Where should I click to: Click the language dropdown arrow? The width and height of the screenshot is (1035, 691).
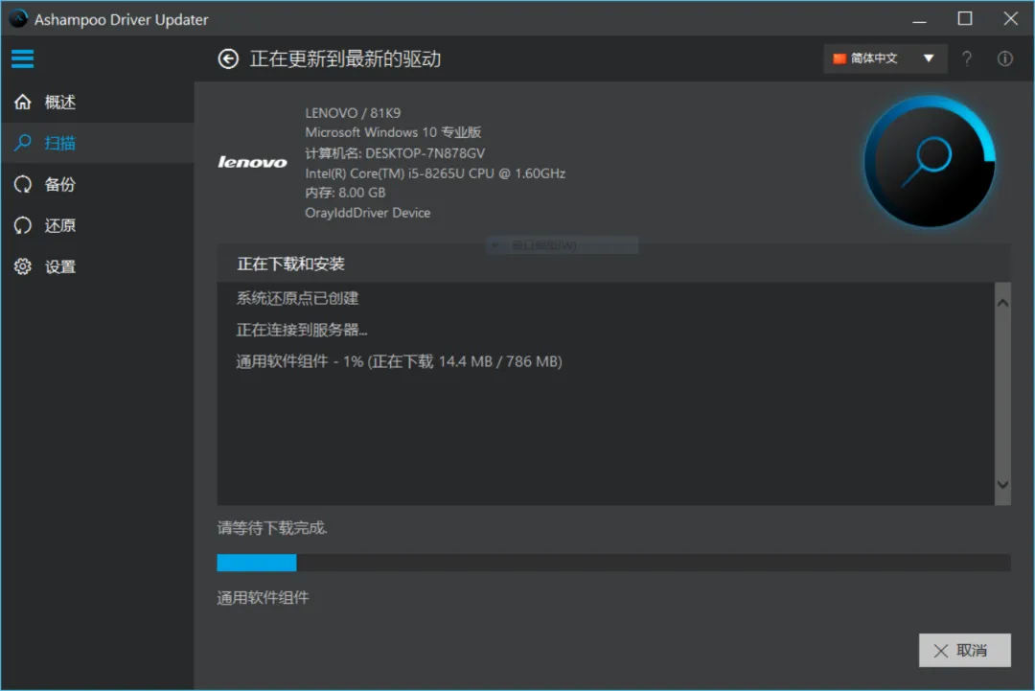pos(929,58)
